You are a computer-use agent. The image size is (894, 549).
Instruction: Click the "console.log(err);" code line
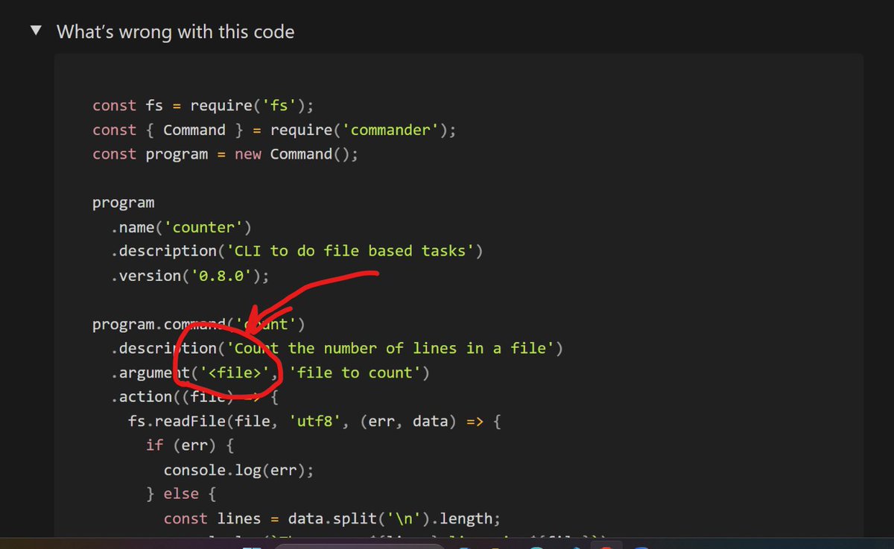(x=238, y=470)
